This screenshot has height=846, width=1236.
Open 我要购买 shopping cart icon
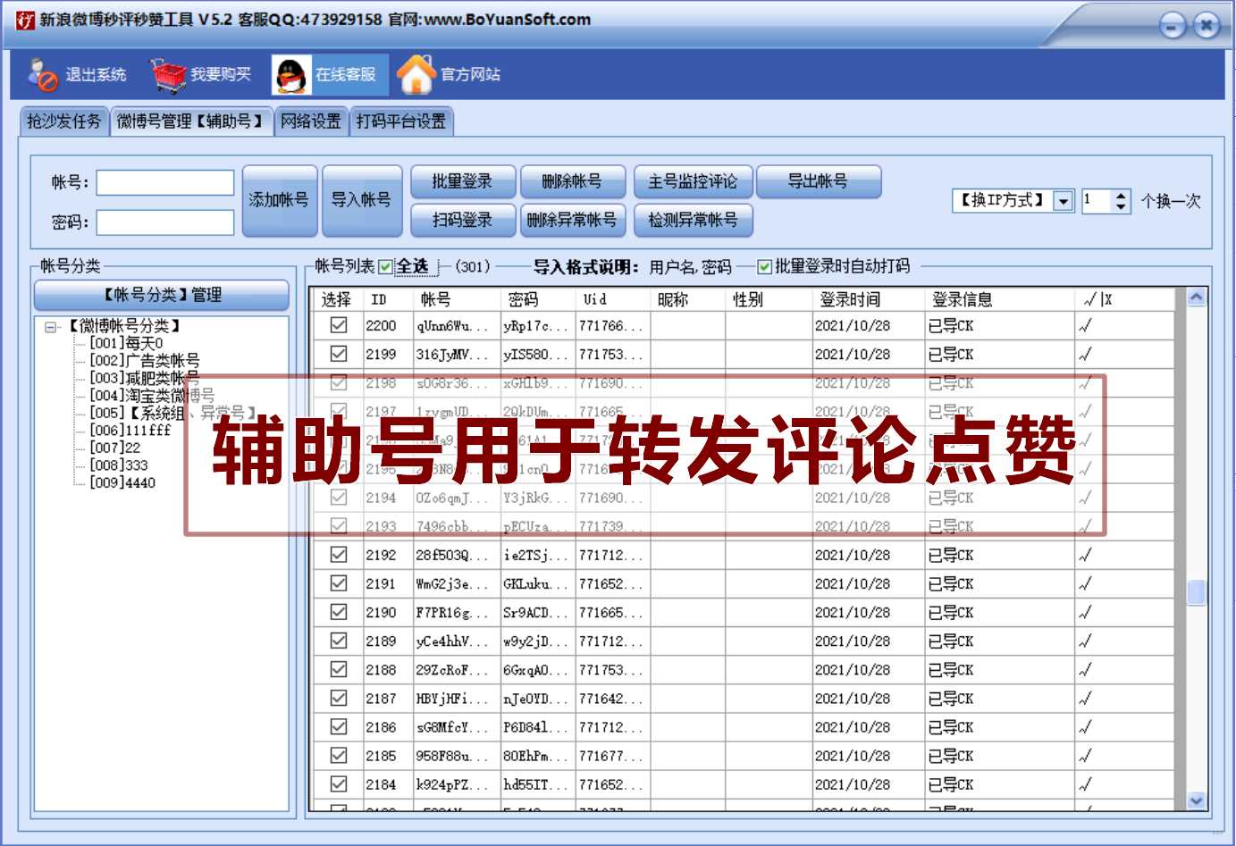[x=167, y=75]
